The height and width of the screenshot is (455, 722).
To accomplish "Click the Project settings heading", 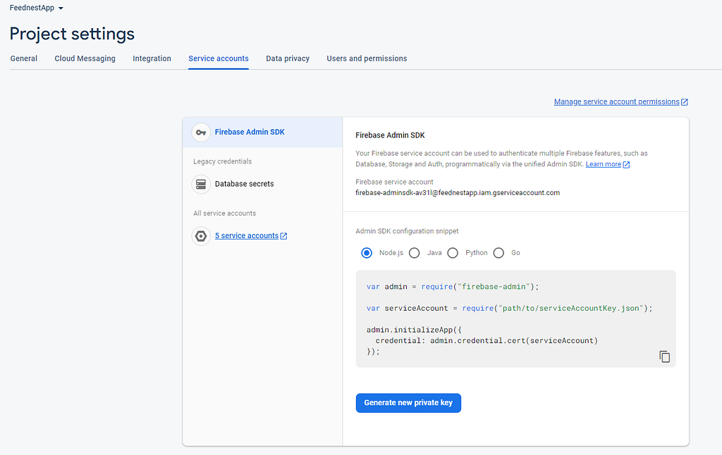I will 72,34.
